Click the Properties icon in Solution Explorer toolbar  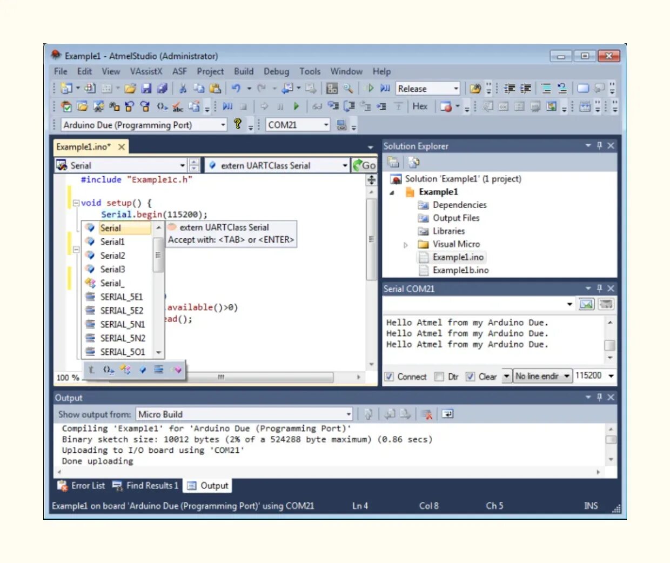(393, 162)
